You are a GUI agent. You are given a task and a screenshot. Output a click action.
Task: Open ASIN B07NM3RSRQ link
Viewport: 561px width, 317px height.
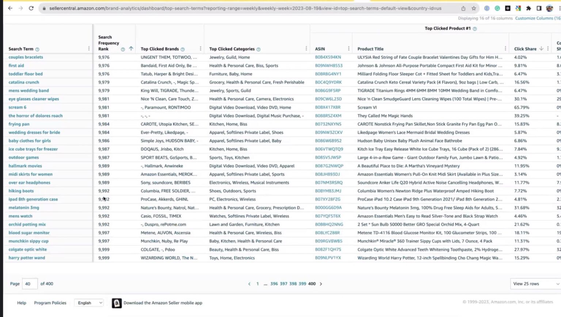click(329, 183)
